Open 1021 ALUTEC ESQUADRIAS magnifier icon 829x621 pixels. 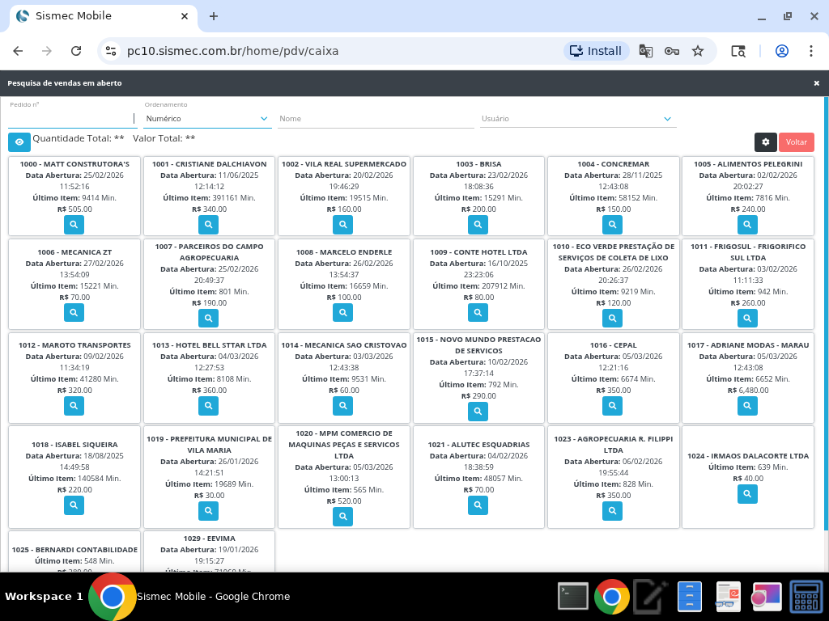(x=478, y=505)
